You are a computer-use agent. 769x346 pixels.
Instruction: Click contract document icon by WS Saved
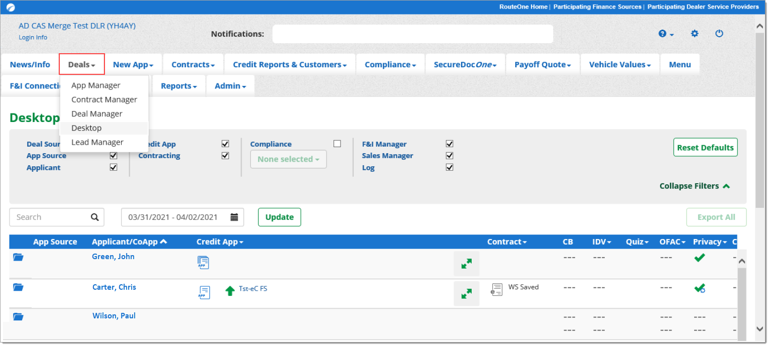tap(497, 289)
